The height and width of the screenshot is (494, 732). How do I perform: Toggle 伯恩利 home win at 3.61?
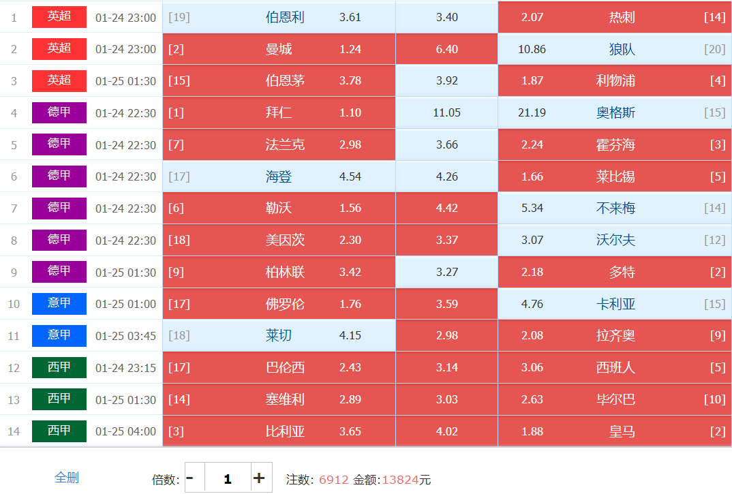click(x=279, y=17)
